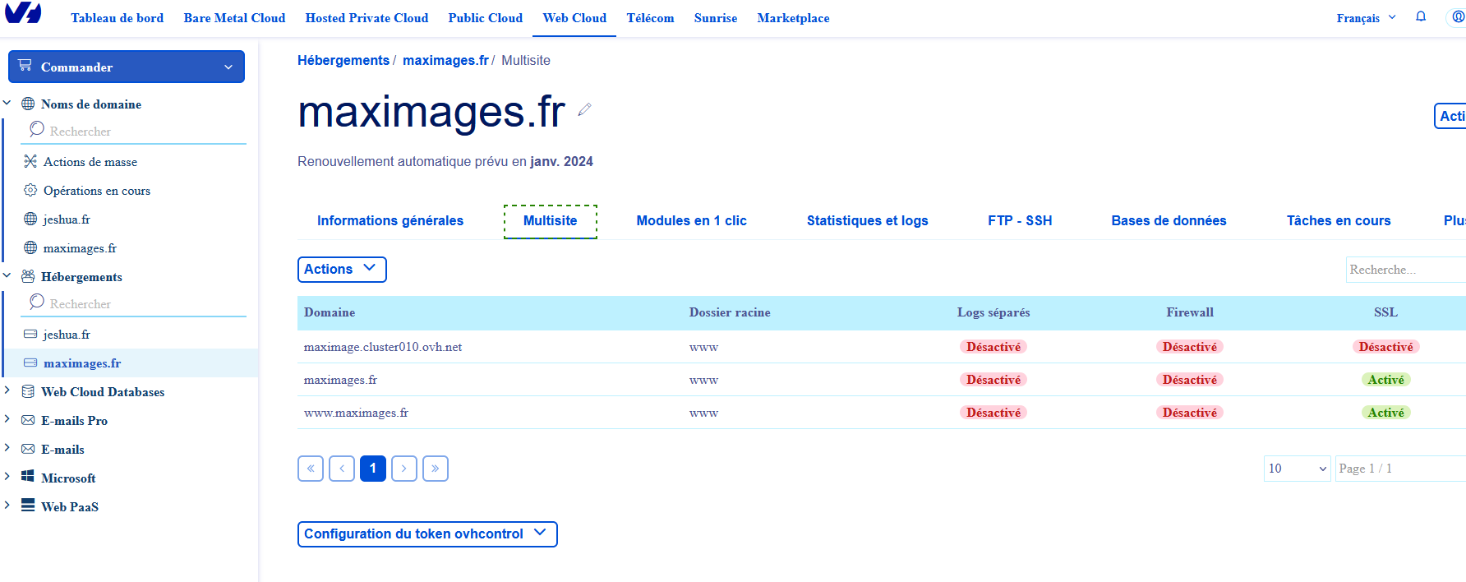Go to first page double-chevron icon
Screen dimensions: 1466x582
click(x=311, y=469)
